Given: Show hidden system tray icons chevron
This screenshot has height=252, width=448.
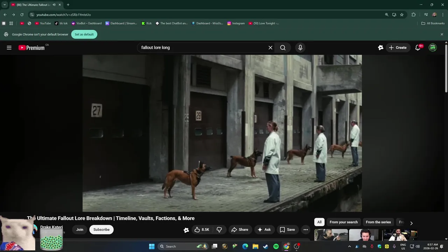Looking at the screenshot, I should tap(349, 246).
